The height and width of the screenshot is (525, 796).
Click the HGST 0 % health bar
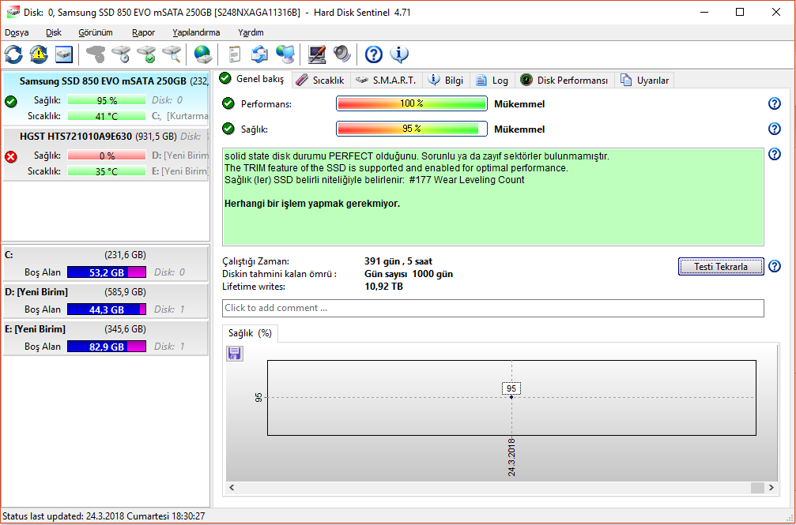click(107, 156)
